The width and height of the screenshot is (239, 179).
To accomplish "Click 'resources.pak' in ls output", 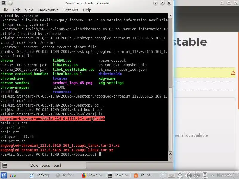I will [x=112, y=61].
